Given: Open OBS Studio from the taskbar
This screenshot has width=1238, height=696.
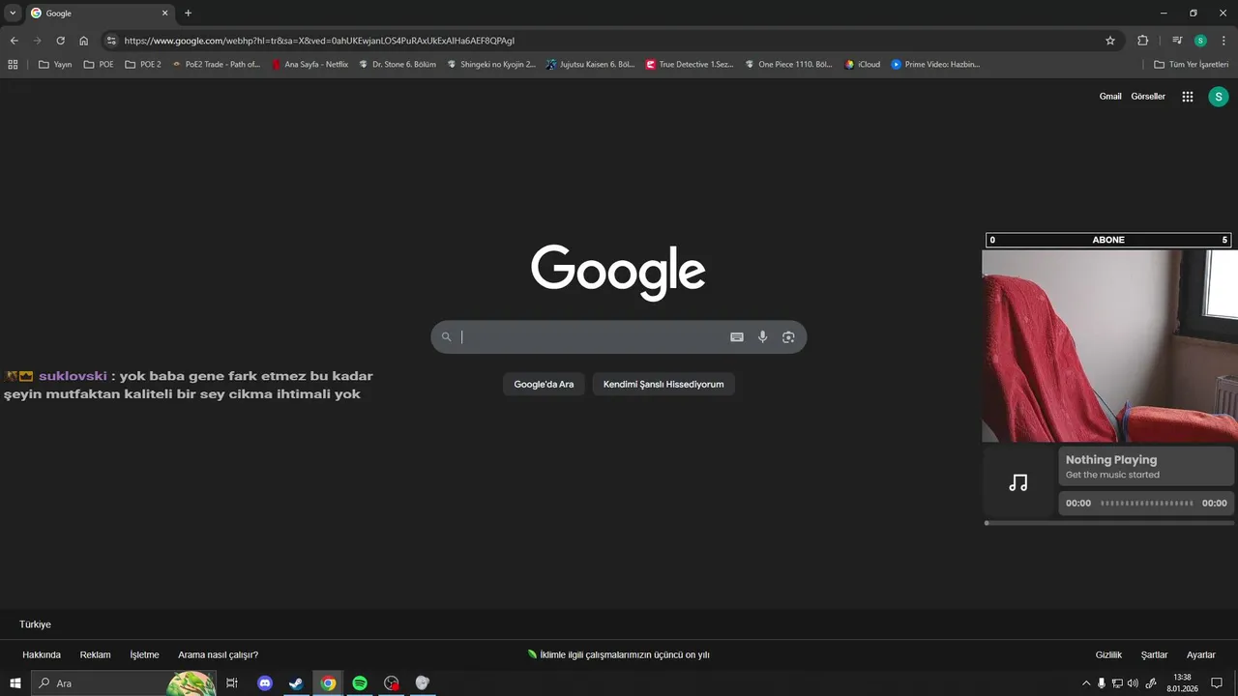Looking at the screenshot, I should (391, 683).
